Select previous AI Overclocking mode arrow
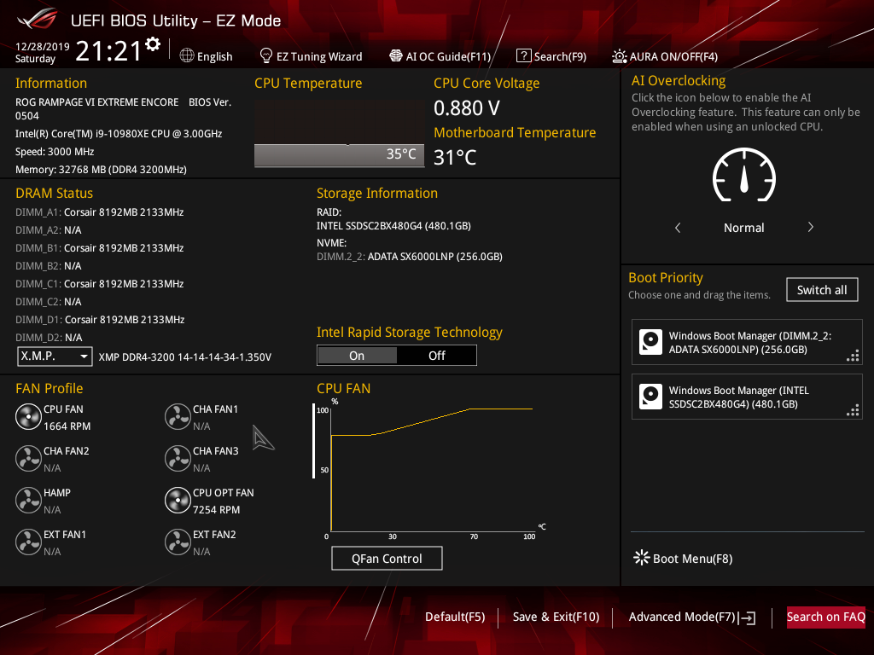874x655 pixels. [678, 227]
